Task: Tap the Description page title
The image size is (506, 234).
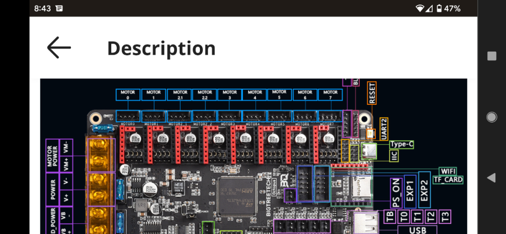Action: click(161, 49)
